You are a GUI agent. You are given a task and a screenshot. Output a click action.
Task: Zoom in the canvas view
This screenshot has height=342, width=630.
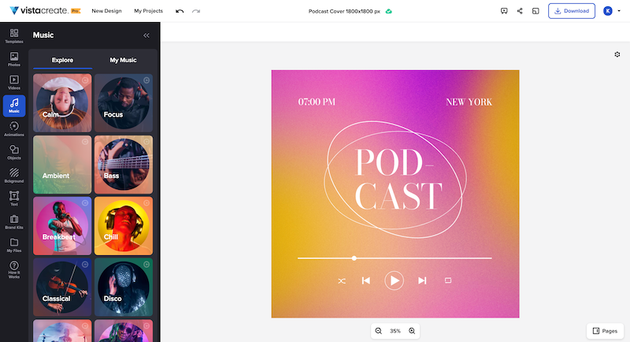412,331
